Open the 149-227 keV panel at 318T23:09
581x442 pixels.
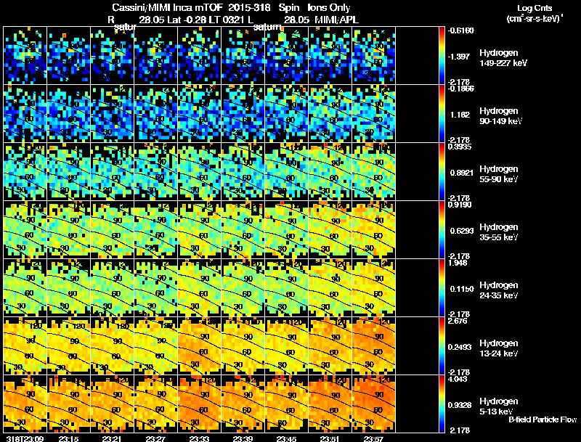click(x=25, y=56)
